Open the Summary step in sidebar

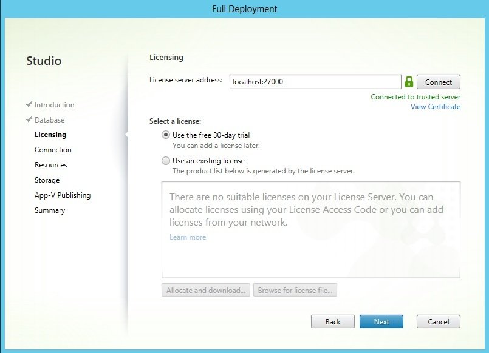pos(50,210)
